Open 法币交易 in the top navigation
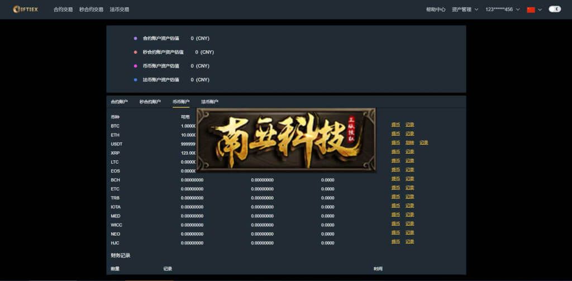This screenshot has width=572, height=281. [x=120, y=9]
